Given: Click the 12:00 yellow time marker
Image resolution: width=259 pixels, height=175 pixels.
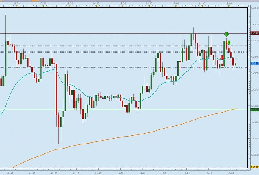Looking at the screenshot, I should [x=43, y=6].
